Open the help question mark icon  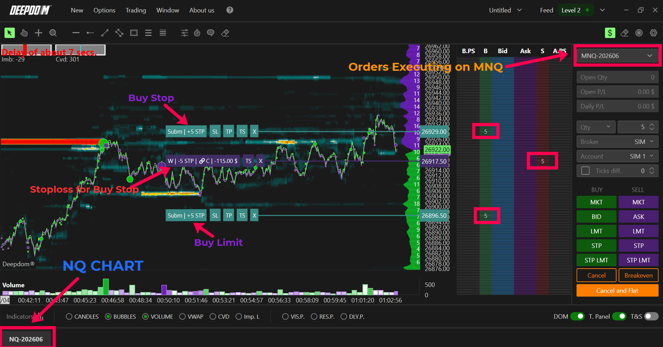[x=230, y=10]
